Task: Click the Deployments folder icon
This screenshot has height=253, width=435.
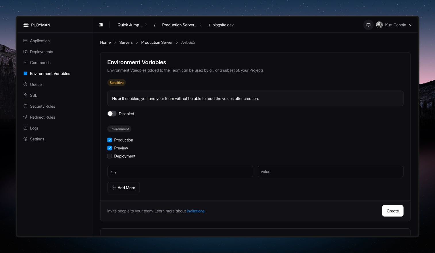Action: coord(25,52)
